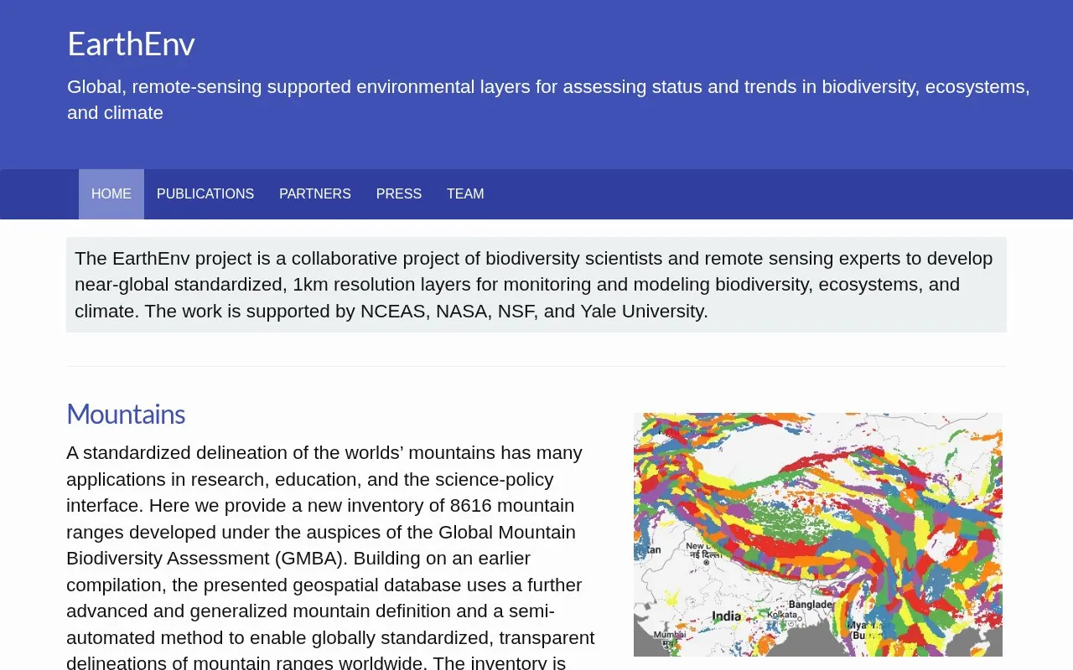
Task: Click the EarthEnv project description paragraph
Action: 536,285
